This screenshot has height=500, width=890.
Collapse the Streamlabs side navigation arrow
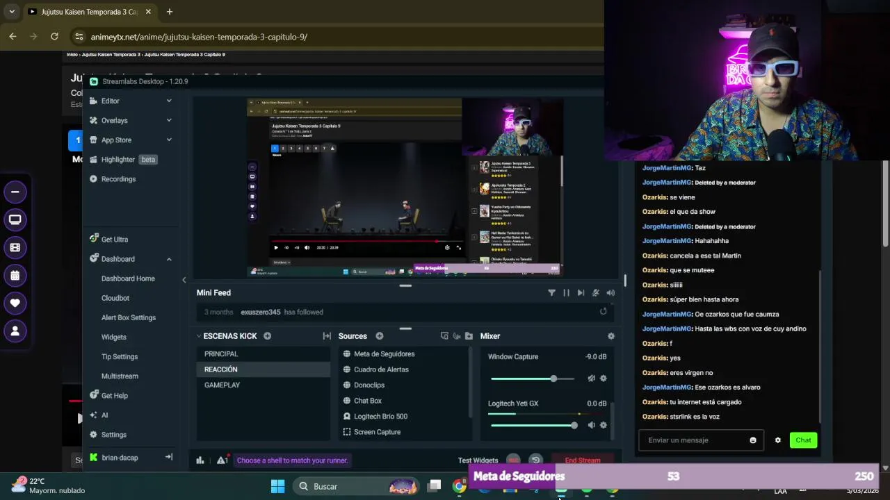[x=168, y=457]
